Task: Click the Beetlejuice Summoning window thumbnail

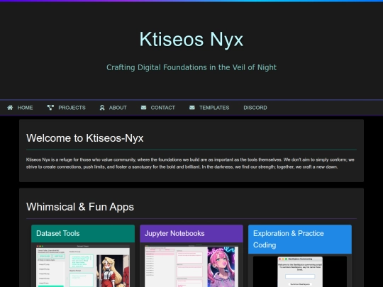Action: [x=300, y=271]
